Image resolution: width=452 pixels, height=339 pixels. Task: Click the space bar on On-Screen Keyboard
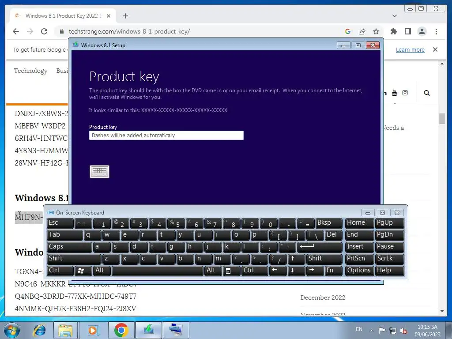pyautogui.click(x=158, y=271)
